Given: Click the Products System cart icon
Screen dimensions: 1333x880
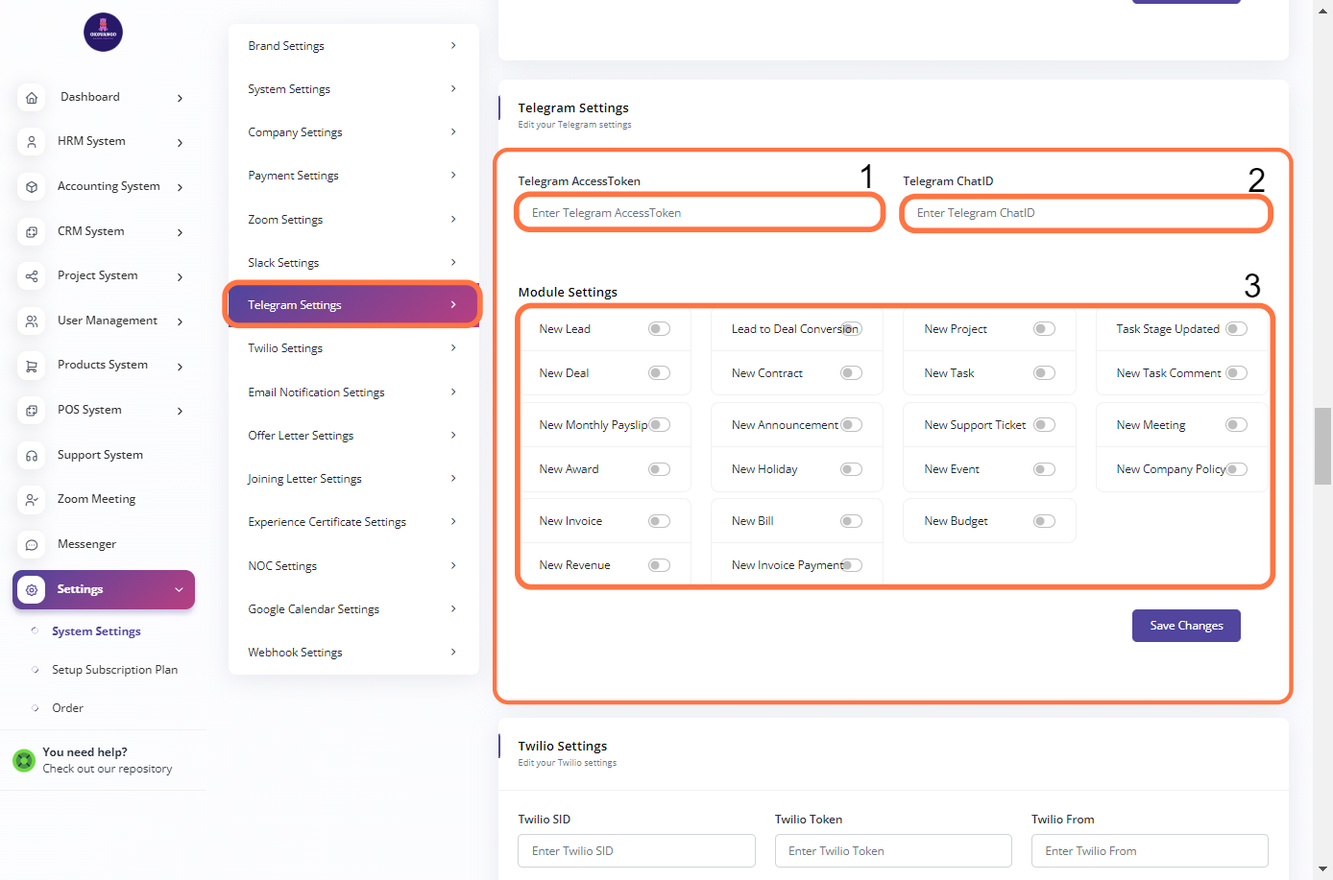Looking at the screenshot, I should click(x=32, y=366).
